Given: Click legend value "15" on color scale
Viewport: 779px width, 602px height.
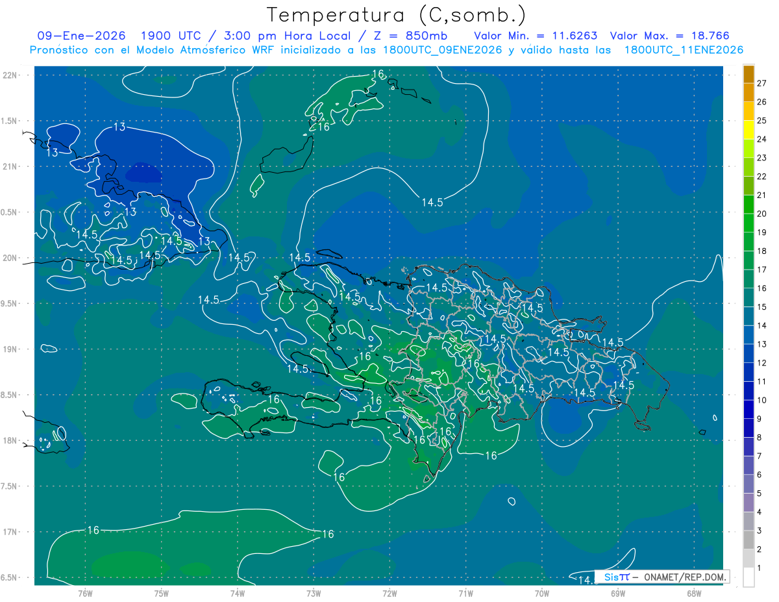Looking at the screenshot, I should click(x=762, y=307).
